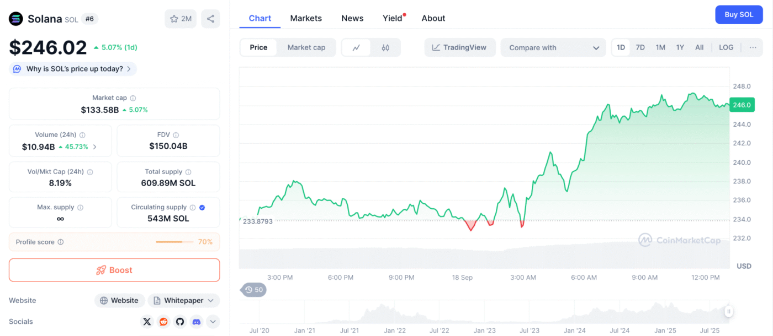Toggle the LOG scale option
Screen dimensions: 773x336
pyautogui.click(x=726, y=47)
